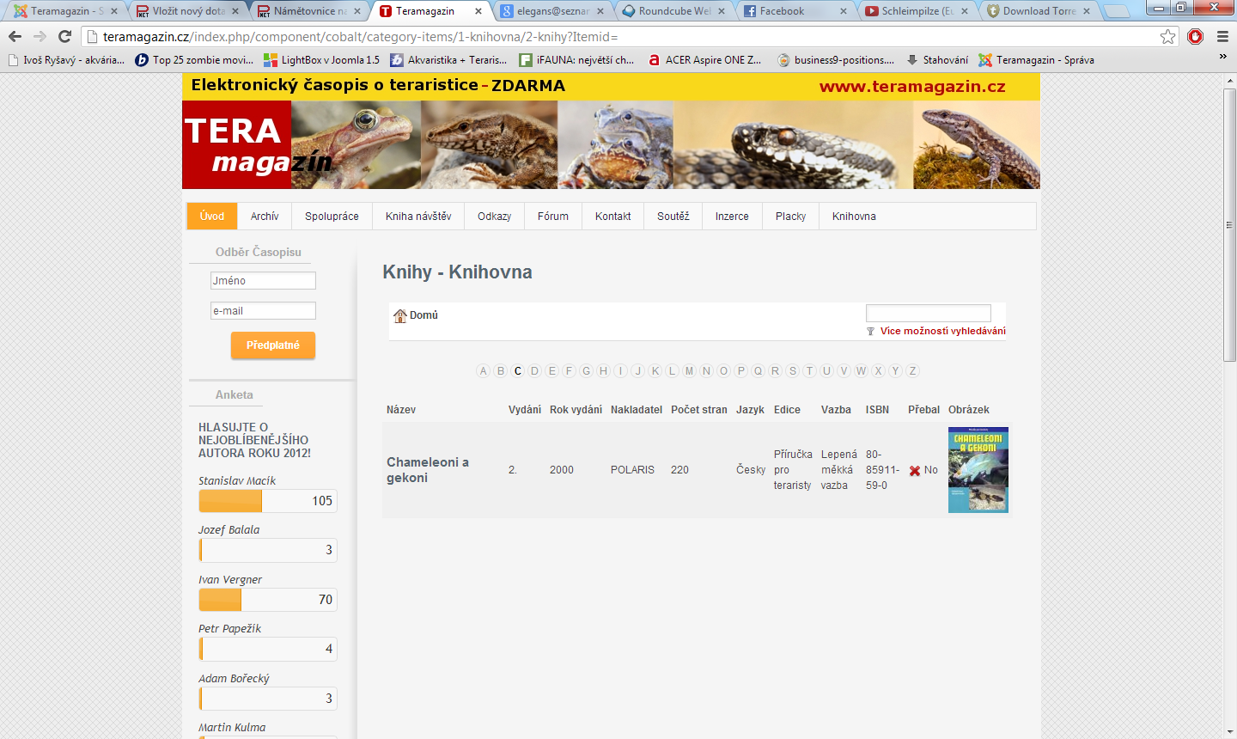Expand the bookmarks overflow chevron
Screen dimensions: 1237x739
[x=1222, y=57]
